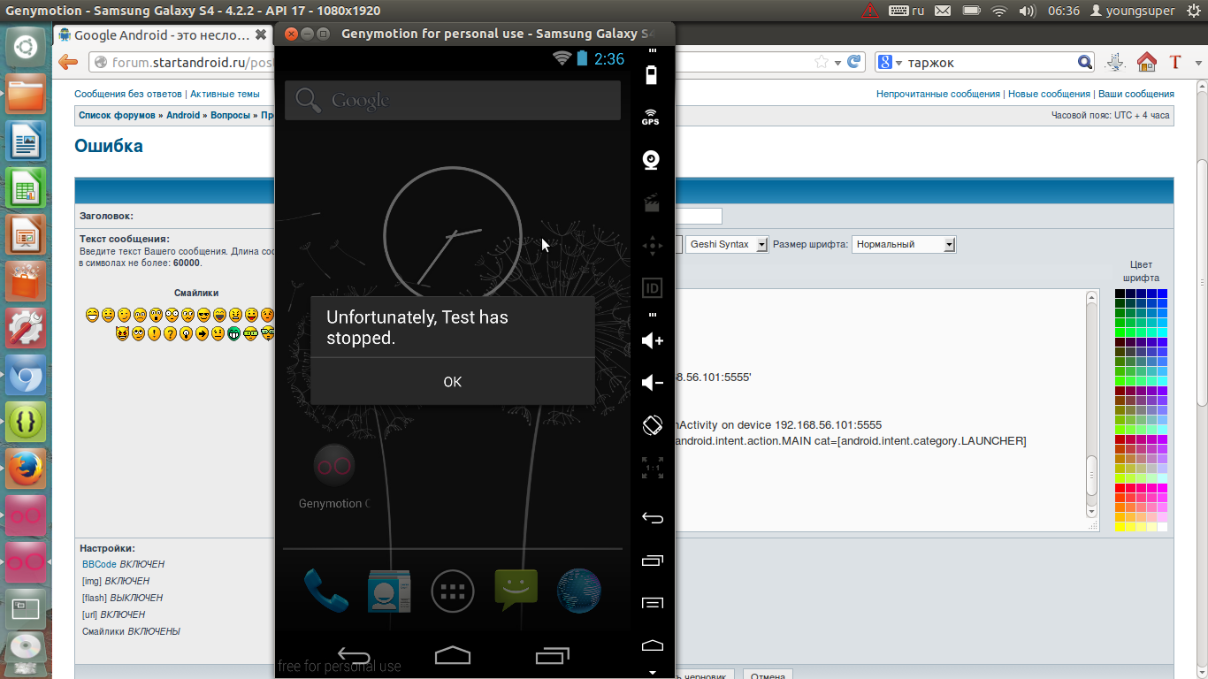The height and width of the screenshot is (679, 1208).
Task: Click the Genymotion sidebar Menu button
Action: point(652,603)
